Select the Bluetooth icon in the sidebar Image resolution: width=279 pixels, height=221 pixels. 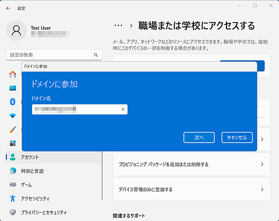coord(12,101)
